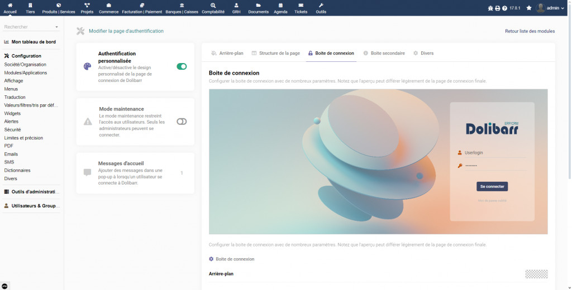This screenshot has height=290, width=572.
Task: Click the Arrière-plan color swatch
Action: (536, 274)
